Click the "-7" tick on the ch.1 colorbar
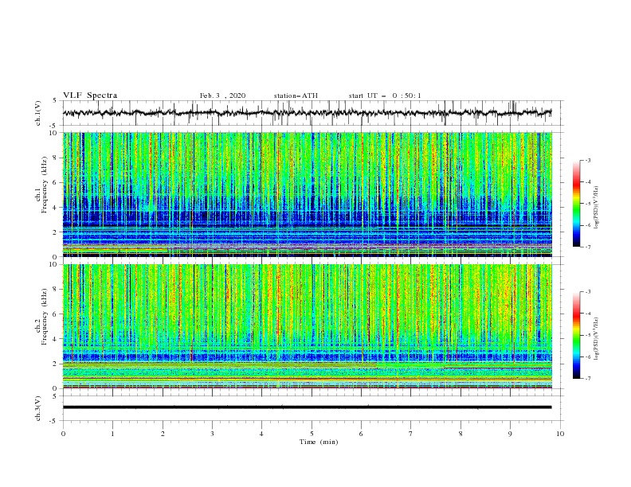 [587, 247]
